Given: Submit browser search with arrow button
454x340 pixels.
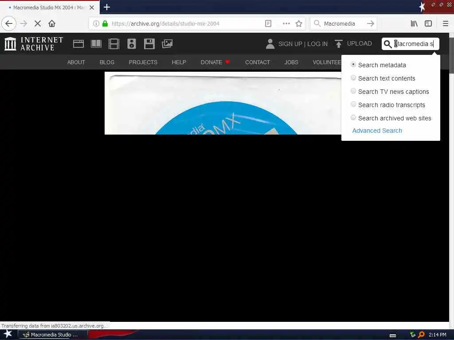Looking at the screenshot, I should tap(370, 23).
